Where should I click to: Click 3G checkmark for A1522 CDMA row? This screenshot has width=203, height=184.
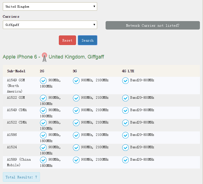76,123
